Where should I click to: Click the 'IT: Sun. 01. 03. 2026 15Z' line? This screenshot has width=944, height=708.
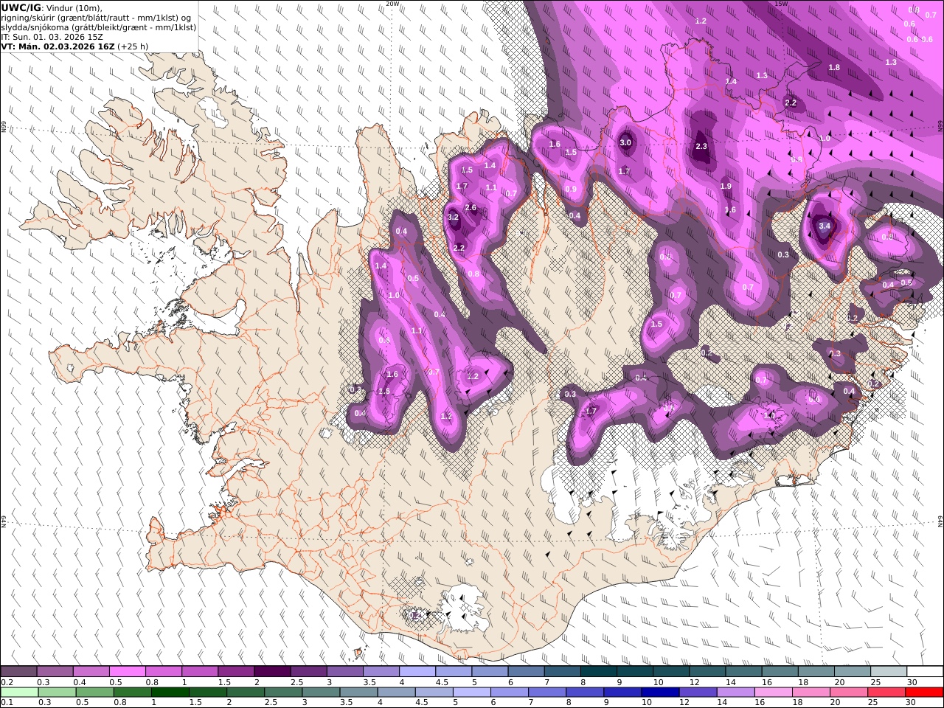[52, 36]
